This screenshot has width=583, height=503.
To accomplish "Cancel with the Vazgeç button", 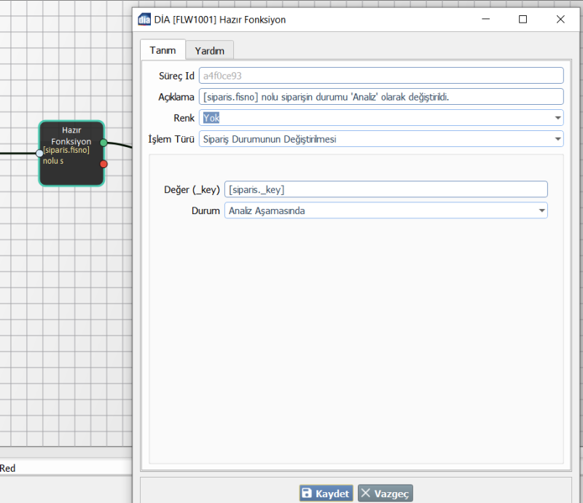I will [x=385, y=494].
